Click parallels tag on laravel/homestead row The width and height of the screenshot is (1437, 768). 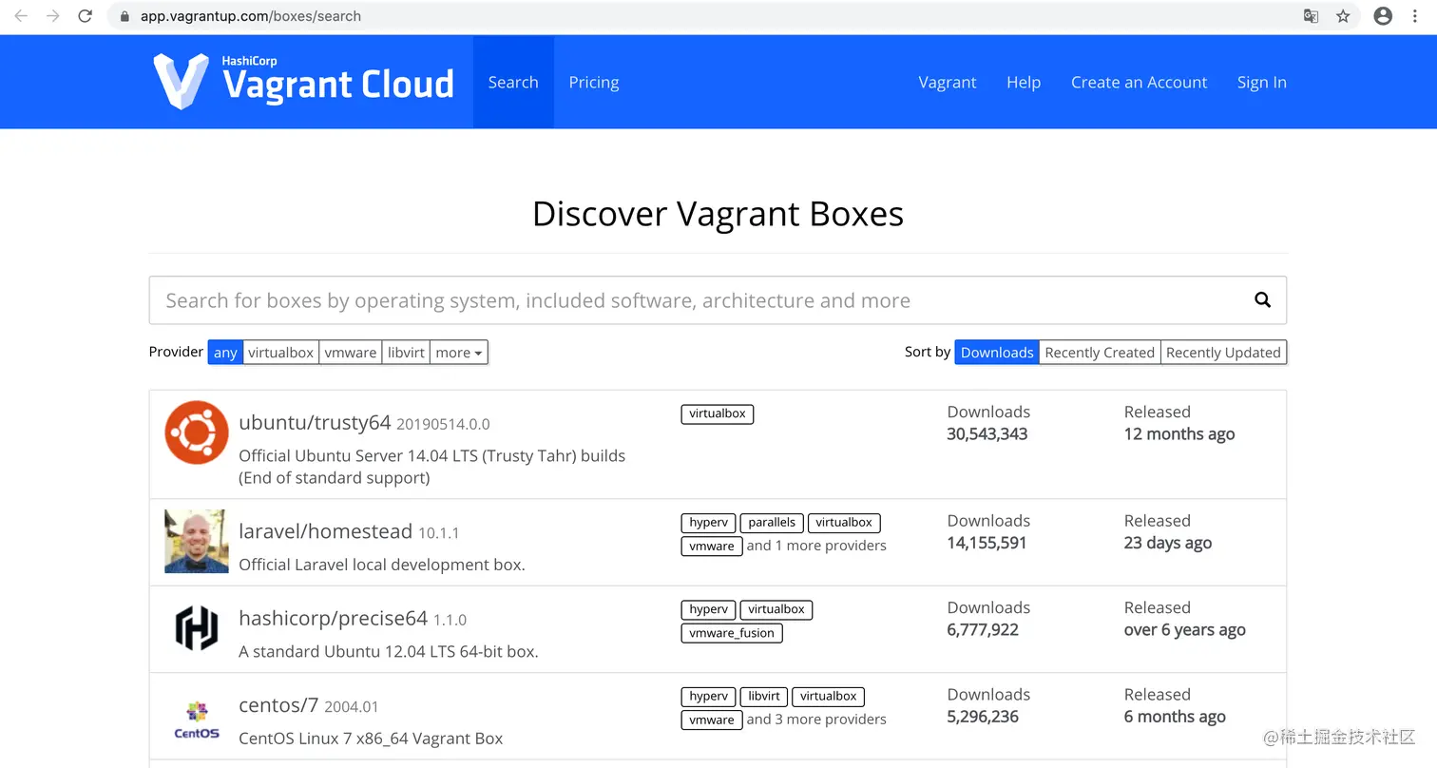[772, 523]
